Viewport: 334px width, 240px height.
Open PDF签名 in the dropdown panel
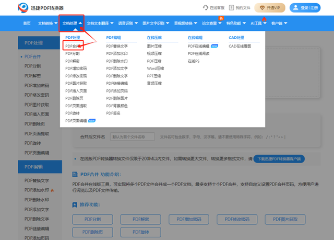113,113
